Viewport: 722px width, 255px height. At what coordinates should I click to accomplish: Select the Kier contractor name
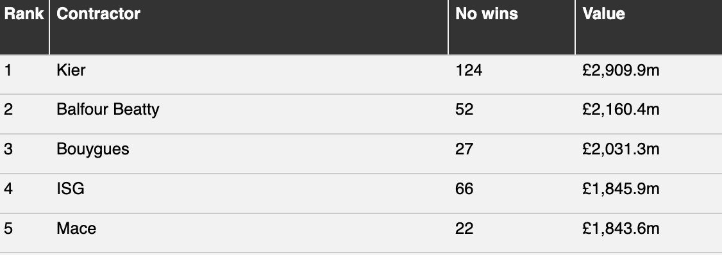[x=71, y=70]
